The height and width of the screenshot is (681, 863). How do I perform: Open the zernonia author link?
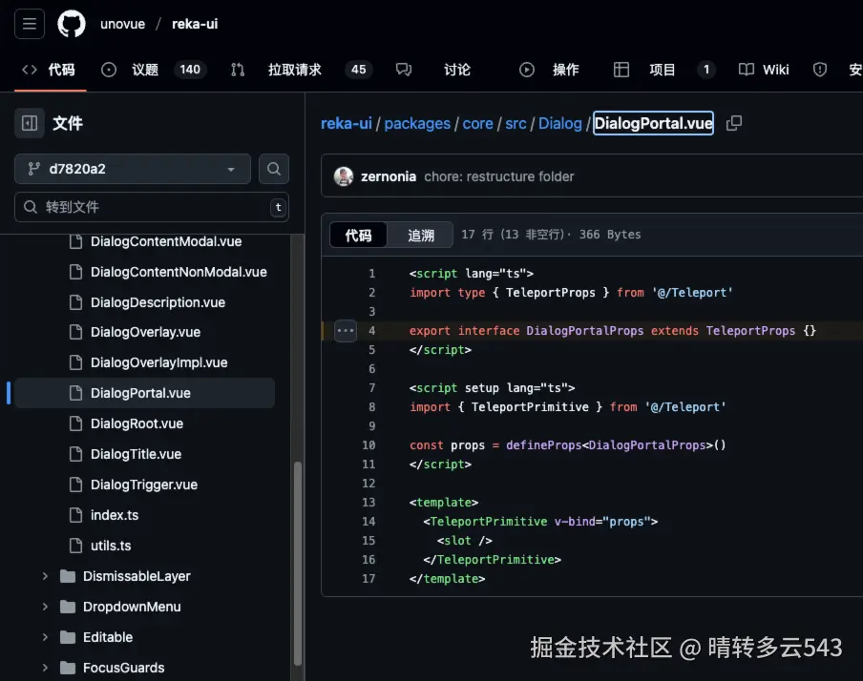(389, 176)
